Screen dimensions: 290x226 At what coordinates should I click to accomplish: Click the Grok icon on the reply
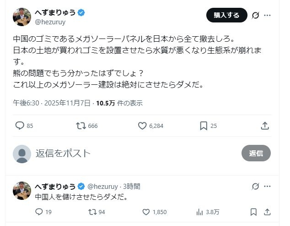coord(256,187)
